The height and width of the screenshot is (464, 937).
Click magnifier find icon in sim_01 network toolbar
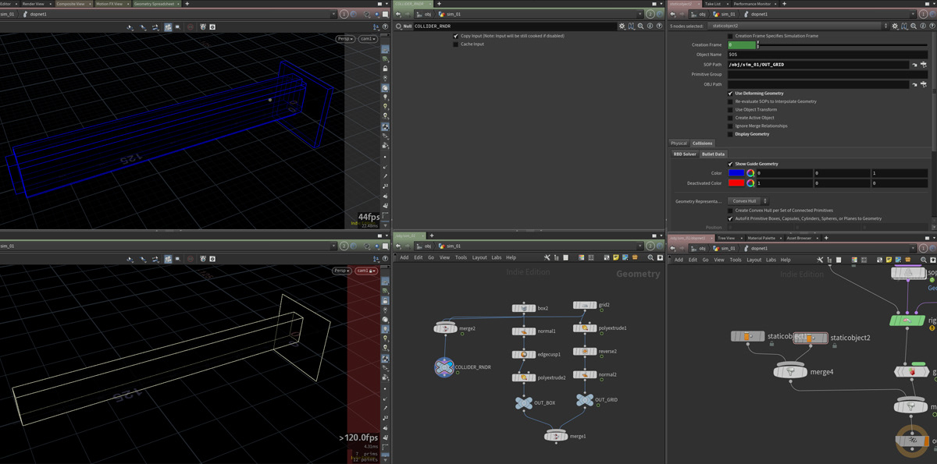650,257
